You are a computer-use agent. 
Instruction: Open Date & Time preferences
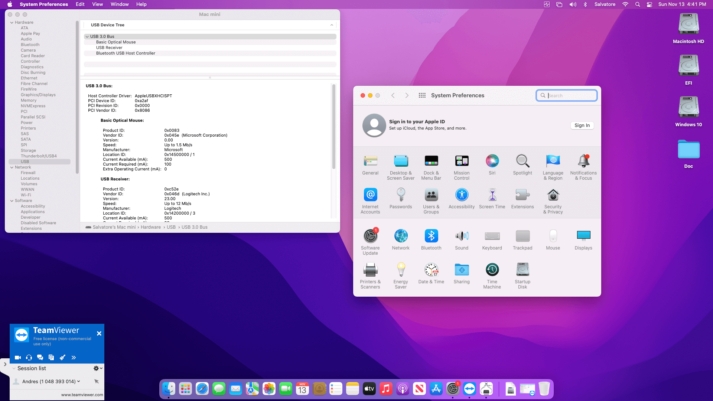pyautogui.click(x=431, y=274)
